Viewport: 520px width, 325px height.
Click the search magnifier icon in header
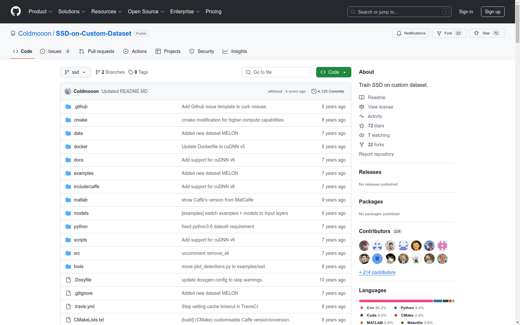[353, 12]
